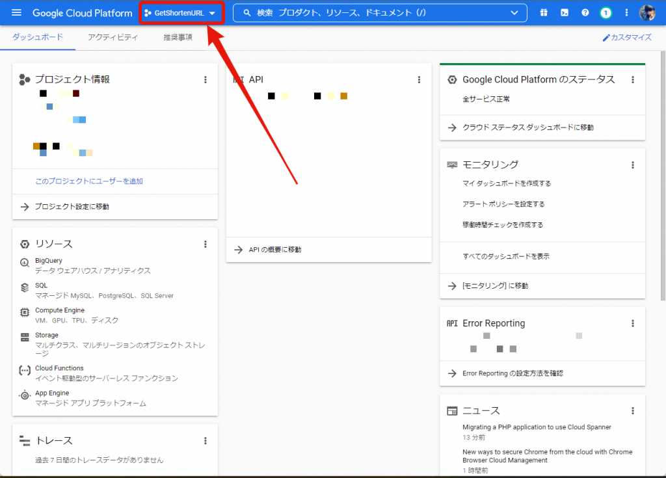
Task: Switch to the アクティビティ tab
Action: 113,38
